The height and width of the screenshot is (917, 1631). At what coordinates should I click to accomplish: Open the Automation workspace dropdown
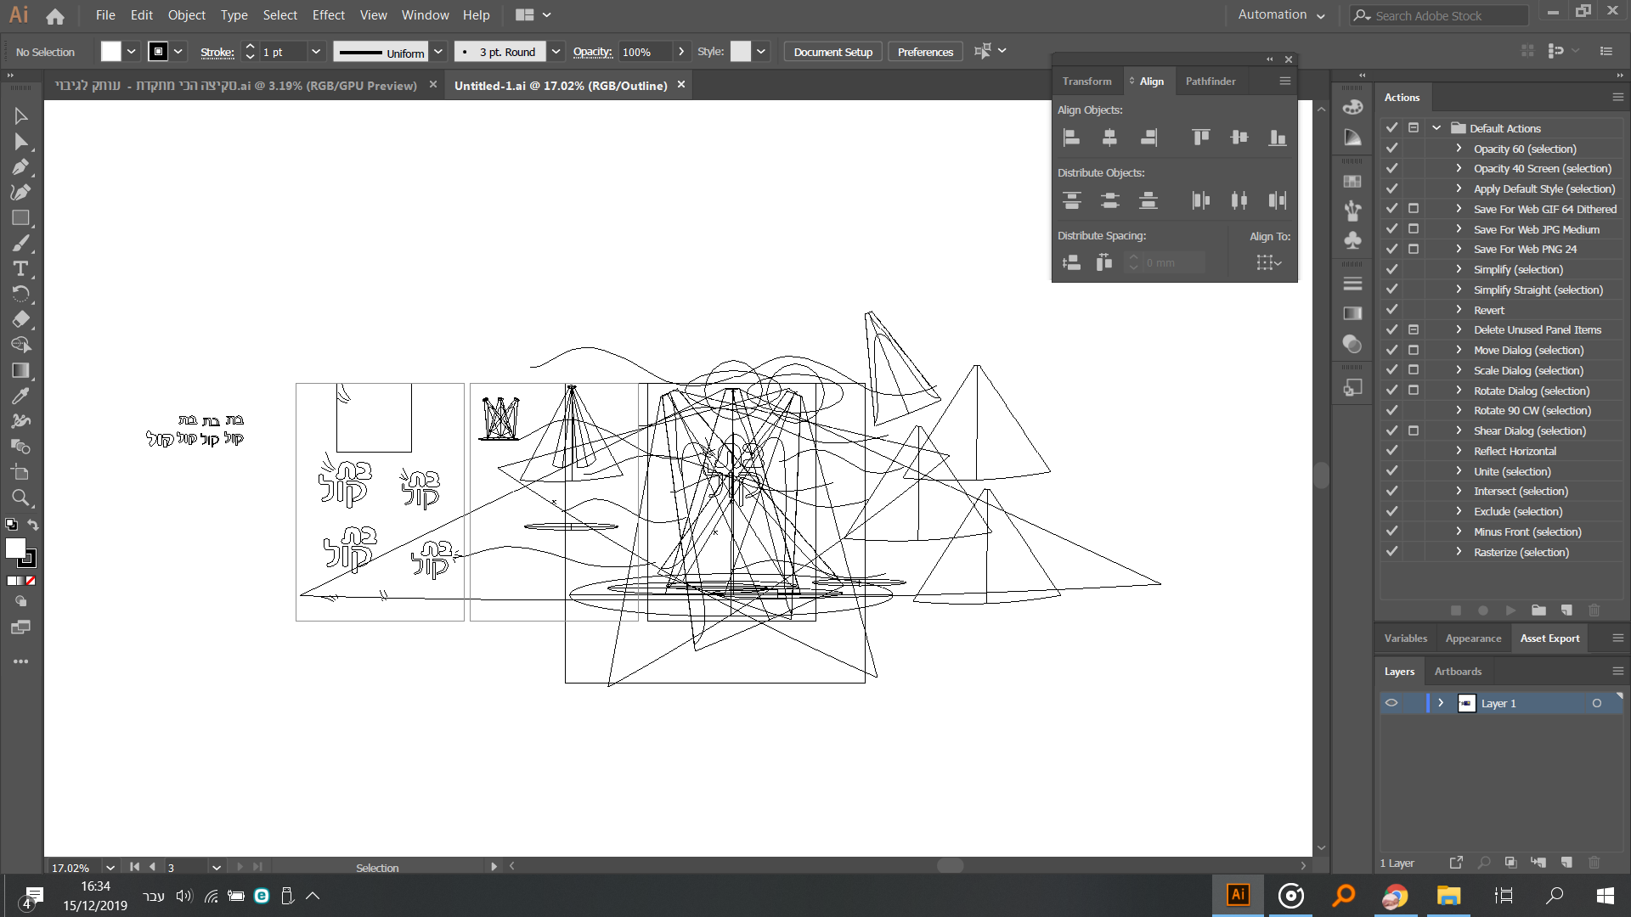point(1281,15)
